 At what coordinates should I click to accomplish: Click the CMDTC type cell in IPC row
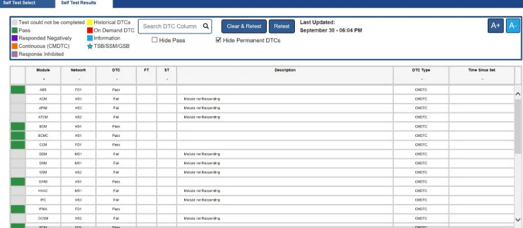(421, 200)
